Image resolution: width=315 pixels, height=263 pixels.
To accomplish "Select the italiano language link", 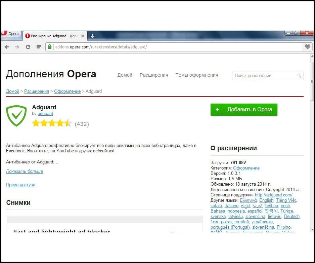I will tap(231, 205).
